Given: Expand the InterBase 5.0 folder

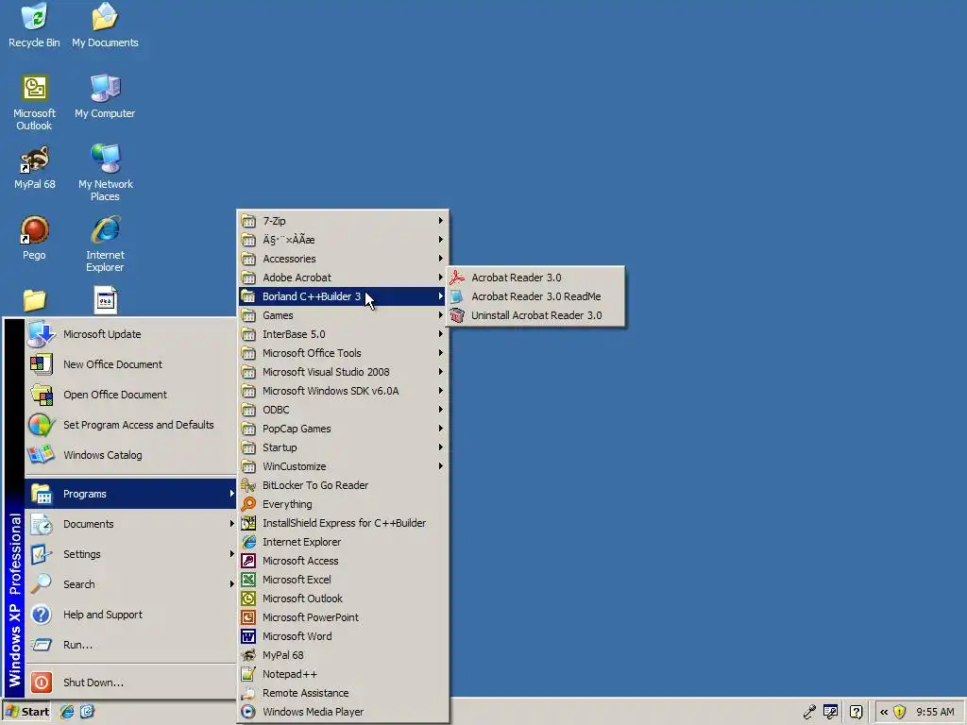Looking at the screenshot, I should (x=343, y=334).
